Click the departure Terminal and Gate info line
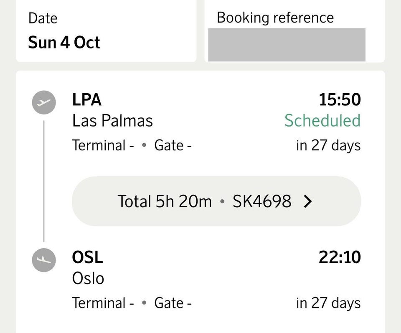Image resolution: width=401 pixels, height=333 pixels. [x=132, y=145]
